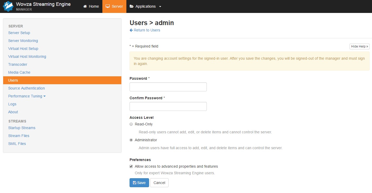Click the Return to Users arrow icon
This screenshot has width=372, height=193.
pos(131,30)
